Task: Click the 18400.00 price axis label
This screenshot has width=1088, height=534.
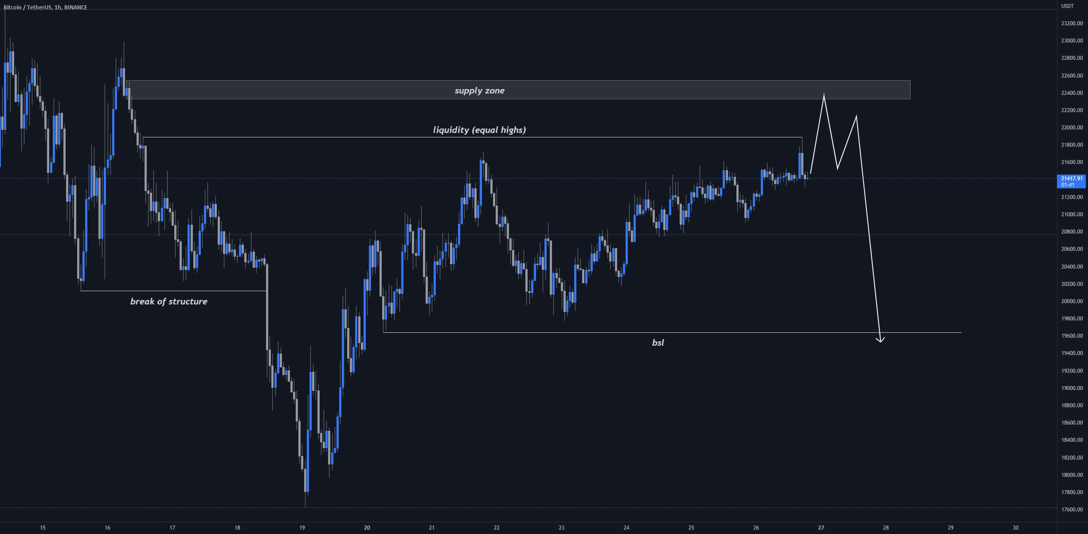Action: coord(1072,440)
